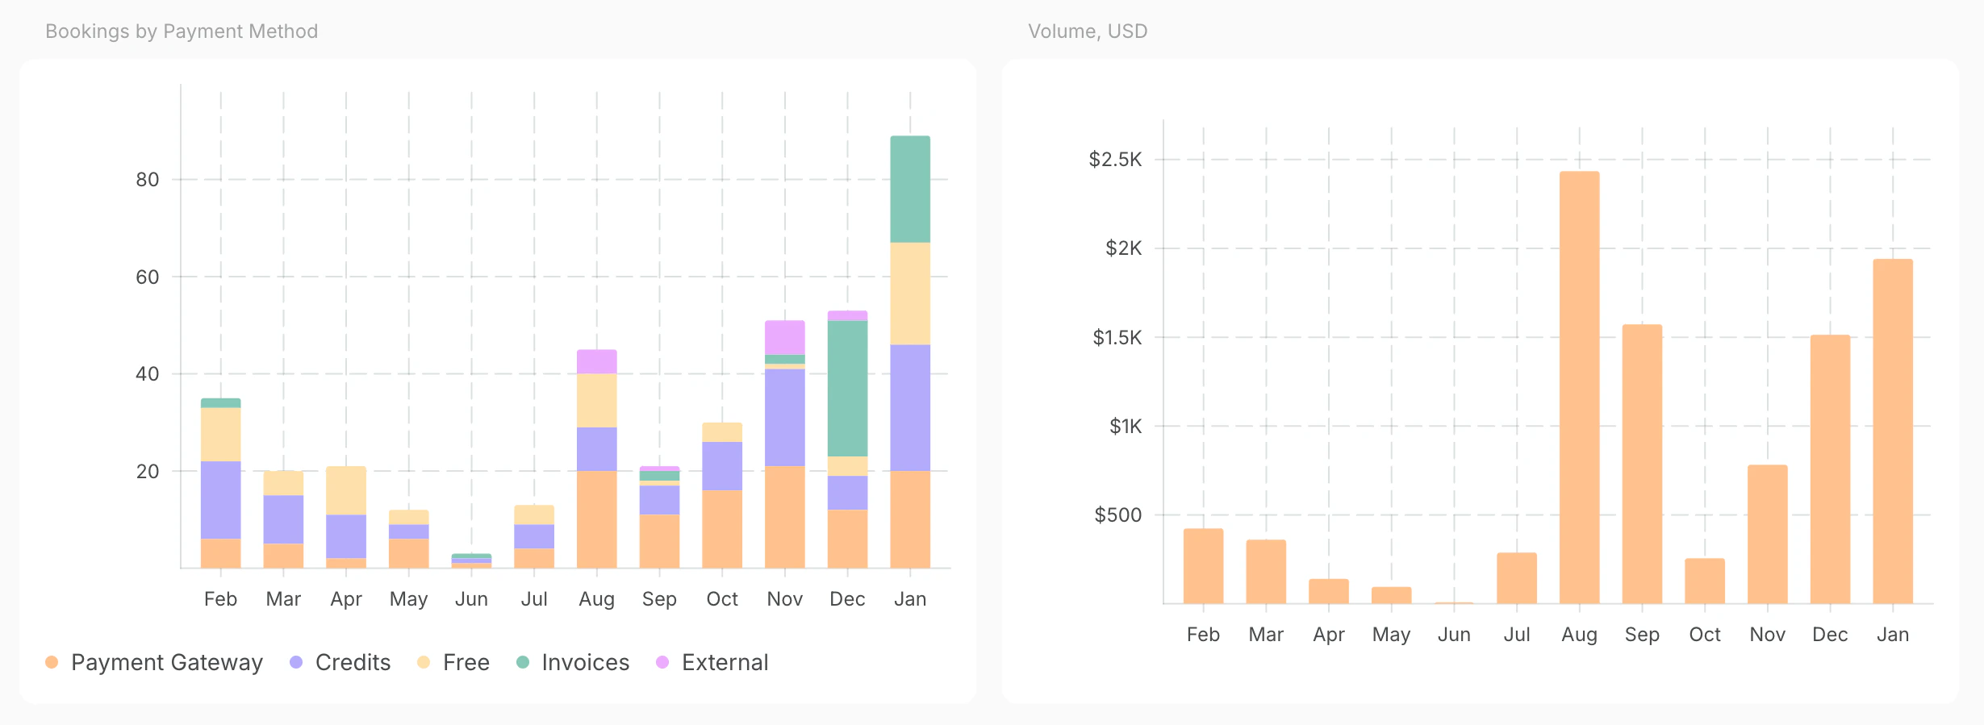Click the External legend label
1984x725 pixels.
click(725, 662)
